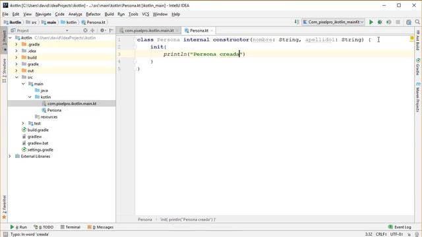Viewport: 422px width, 237px height.
Task: Expand External Libraries node
Action: coord(10,157)
